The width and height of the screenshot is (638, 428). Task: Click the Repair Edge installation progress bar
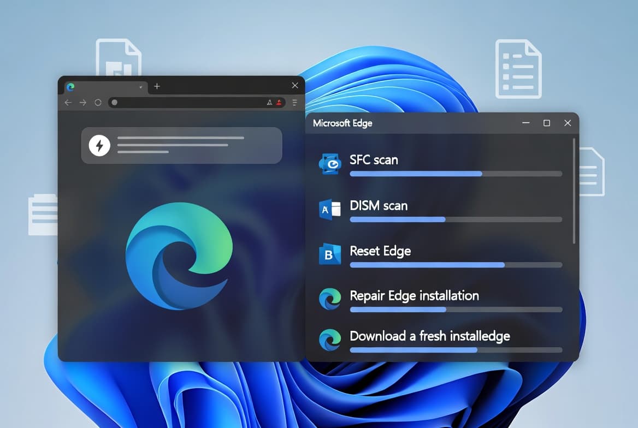(456, 310)
